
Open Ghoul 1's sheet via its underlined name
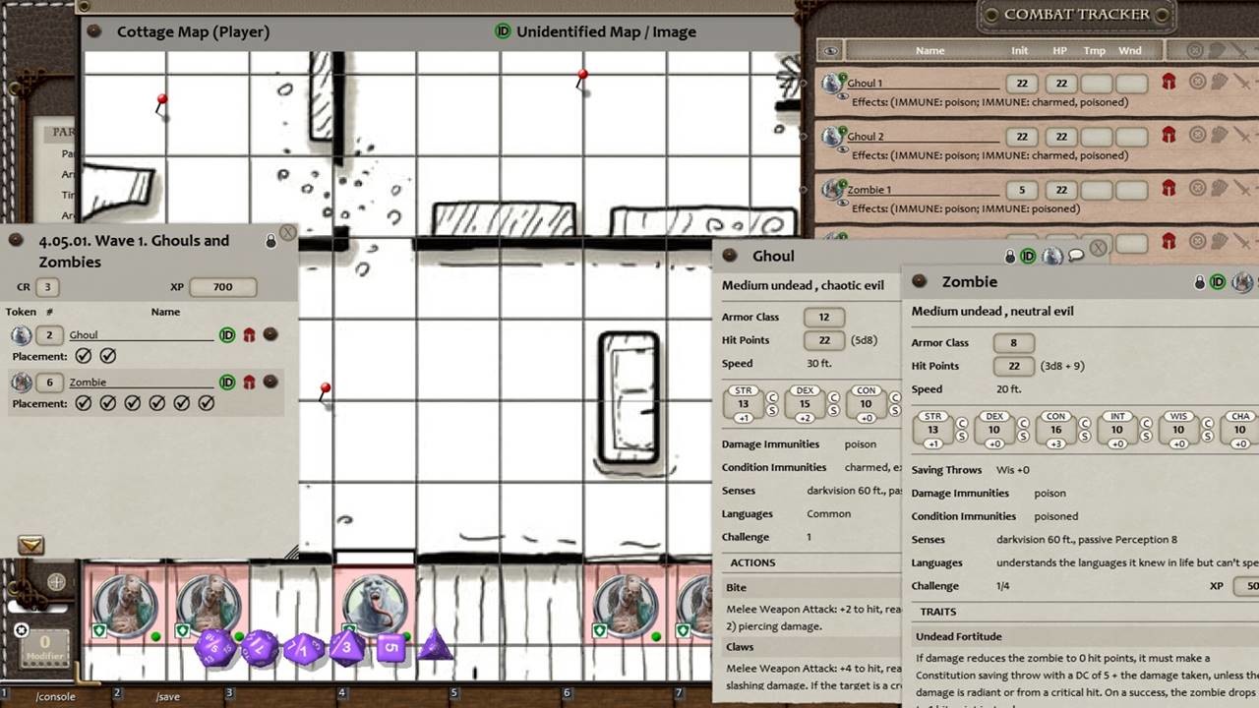pyautogui.click(x=864, y=83)
